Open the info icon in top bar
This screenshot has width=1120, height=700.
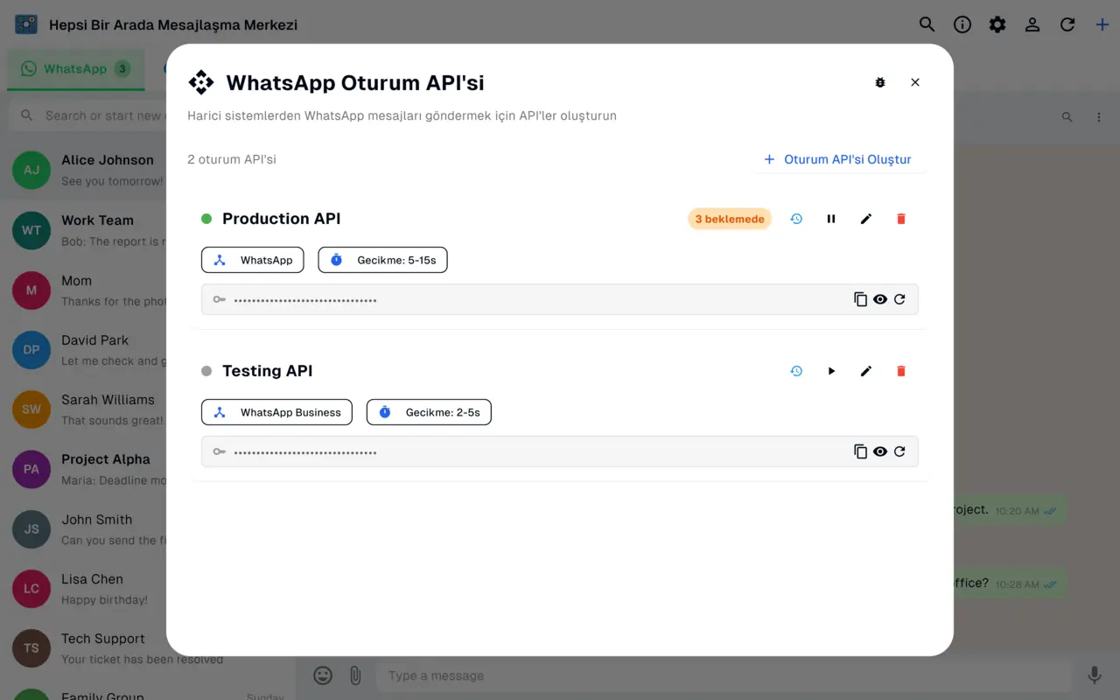(x=962, y=24)
